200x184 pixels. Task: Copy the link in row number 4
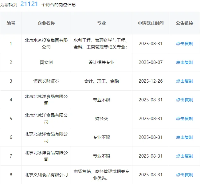pos(184,100)
